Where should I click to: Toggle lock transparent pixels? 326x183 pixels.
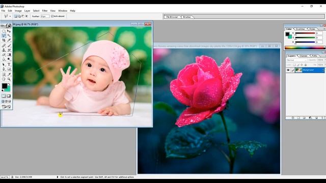coord(294,65)
